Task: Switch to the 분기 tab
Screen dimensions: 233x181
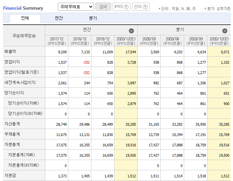Action: coord(93,18)
